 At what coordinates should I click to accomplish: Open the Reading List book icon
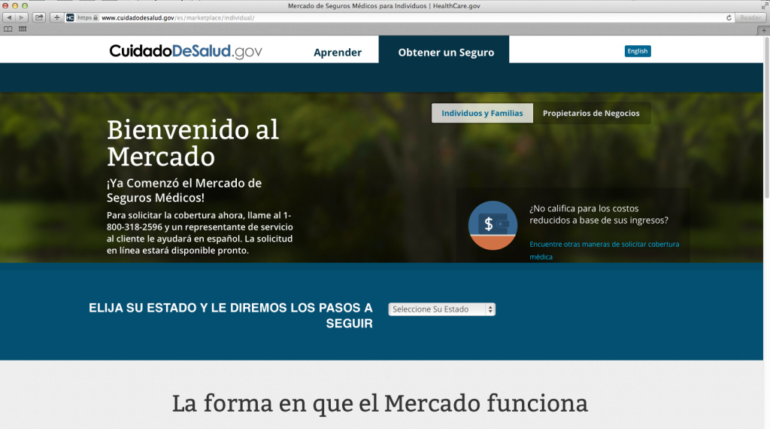[8, 29]
